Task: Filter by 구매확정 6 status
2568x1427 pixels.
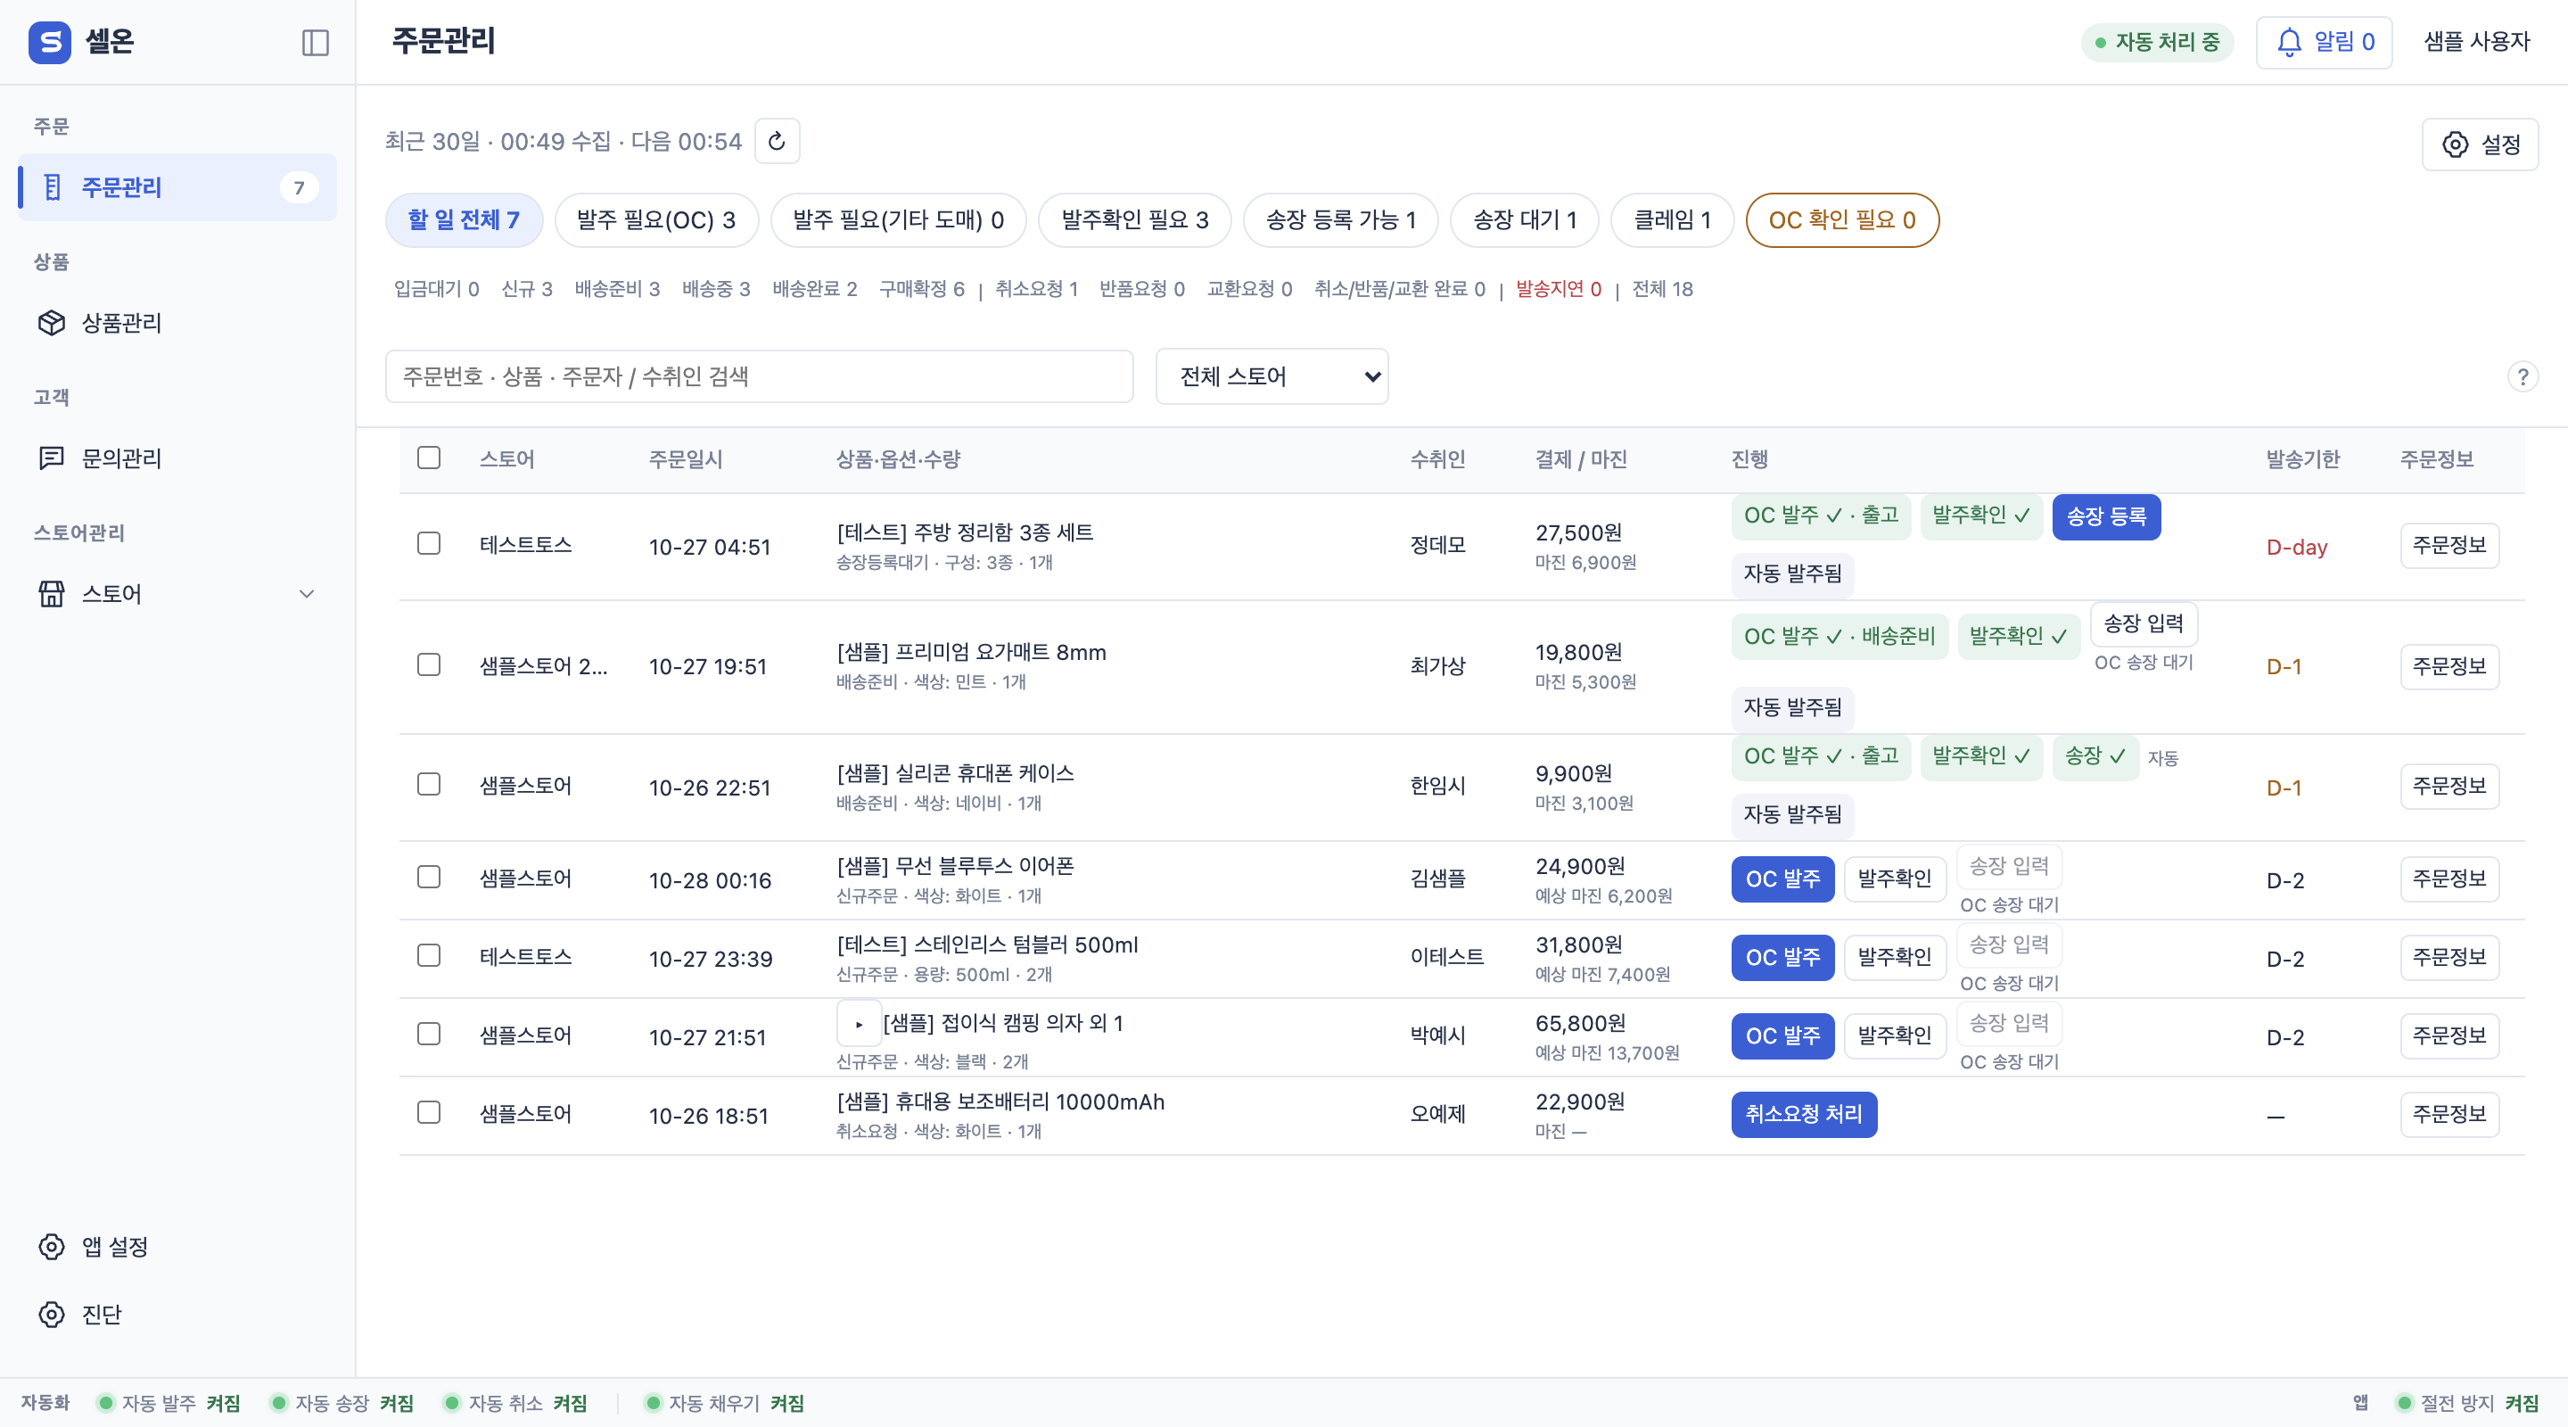Action: click(921, 289)
